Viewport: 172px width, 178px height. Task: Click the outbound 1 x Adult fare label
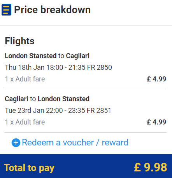pyautogui.click(x=25, y=79)
